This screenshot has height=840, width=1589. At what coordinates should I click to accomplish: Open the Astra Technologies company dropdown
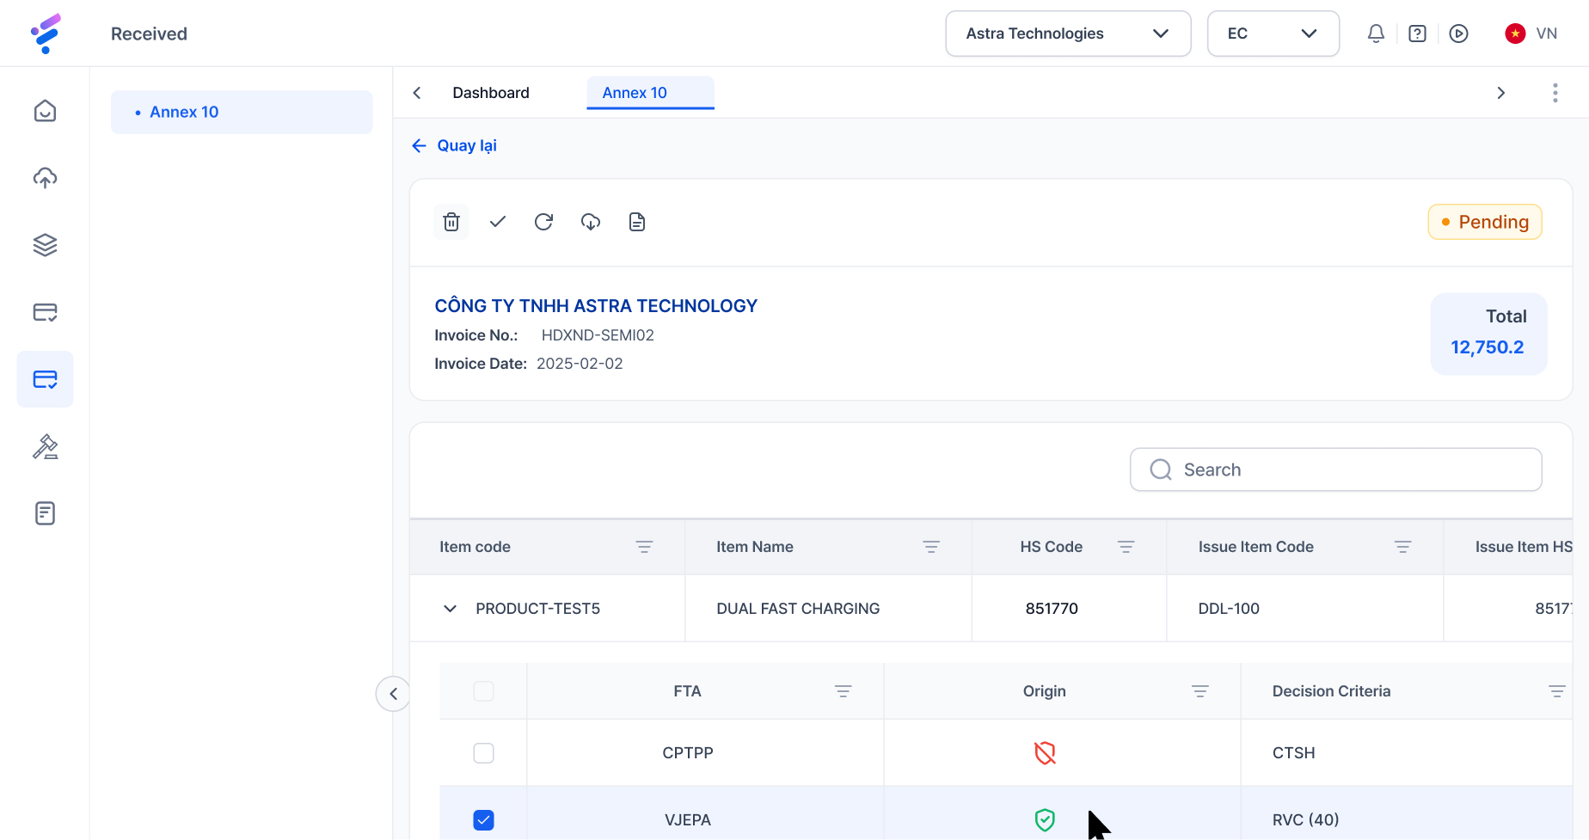tap(1067, 34)
